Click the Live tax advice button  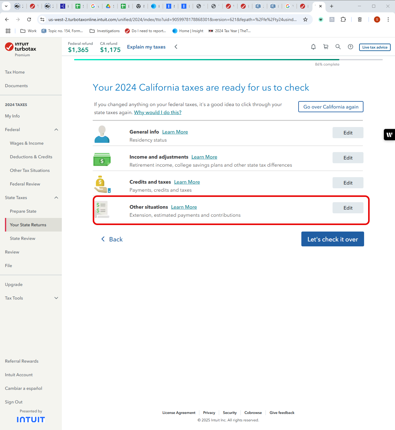[375, 47]
